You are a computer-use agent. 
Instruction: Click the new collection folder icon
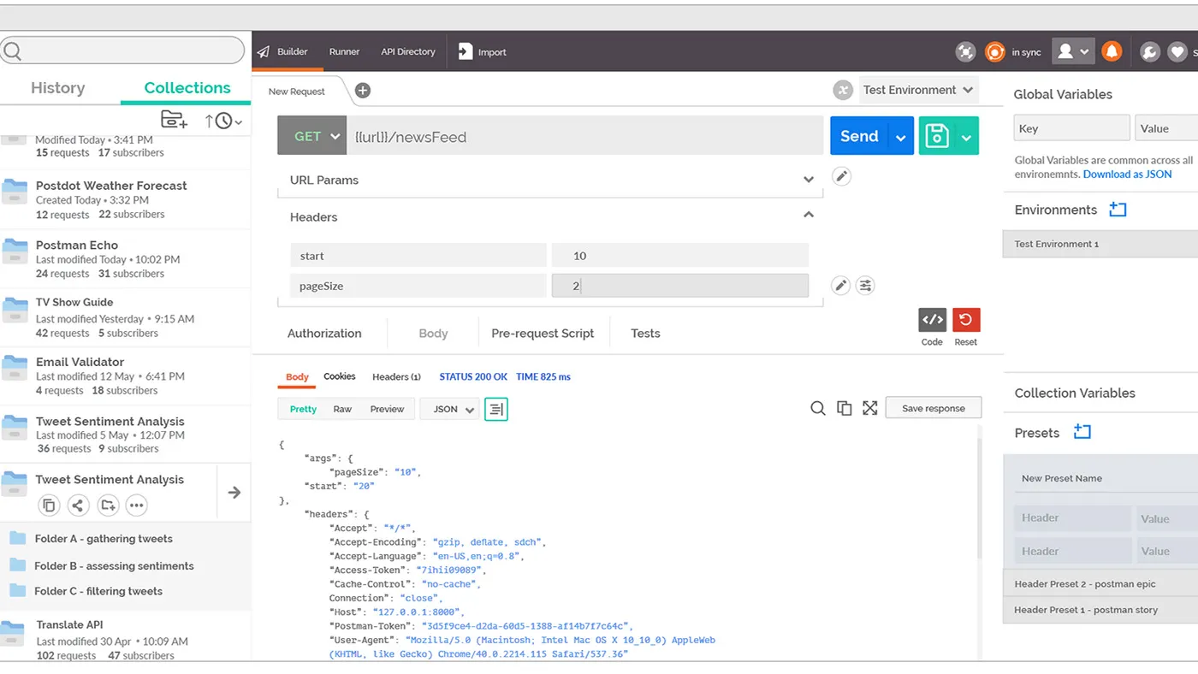click(174, 120)
